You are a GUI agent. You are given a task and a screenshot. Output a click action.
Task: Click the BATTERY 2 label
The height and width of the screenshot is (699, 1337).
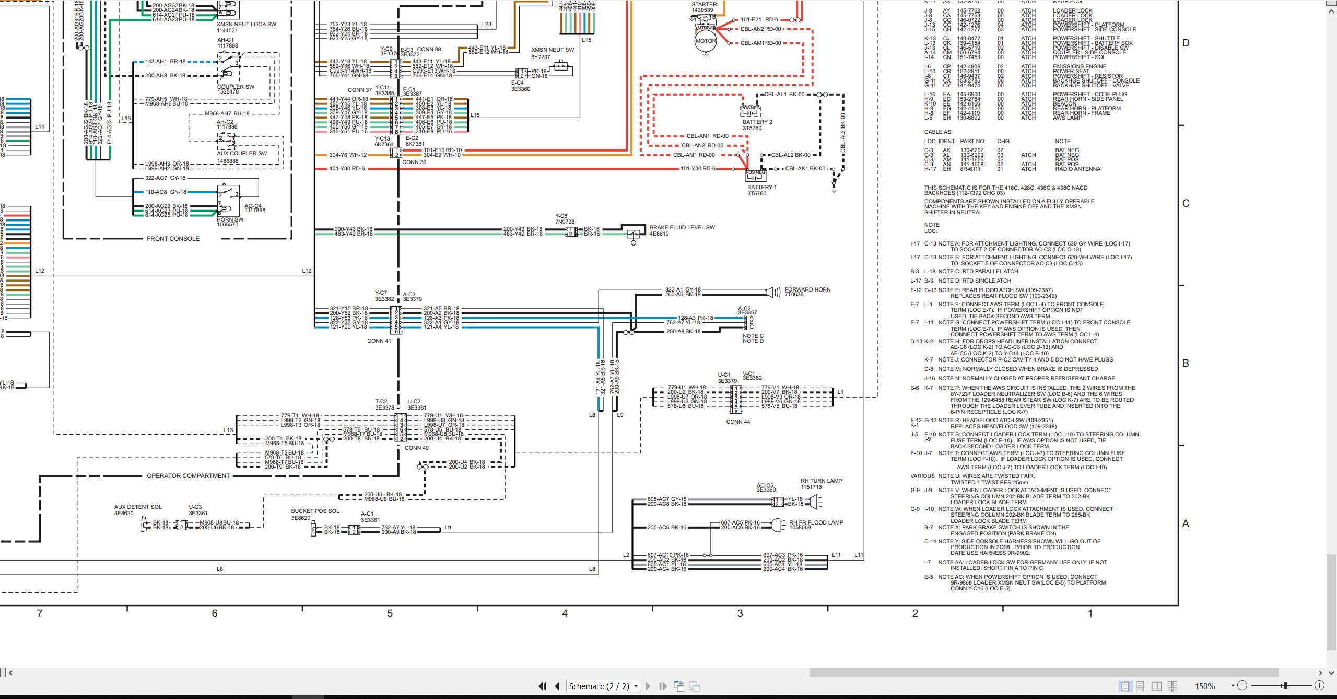(757, 122)
